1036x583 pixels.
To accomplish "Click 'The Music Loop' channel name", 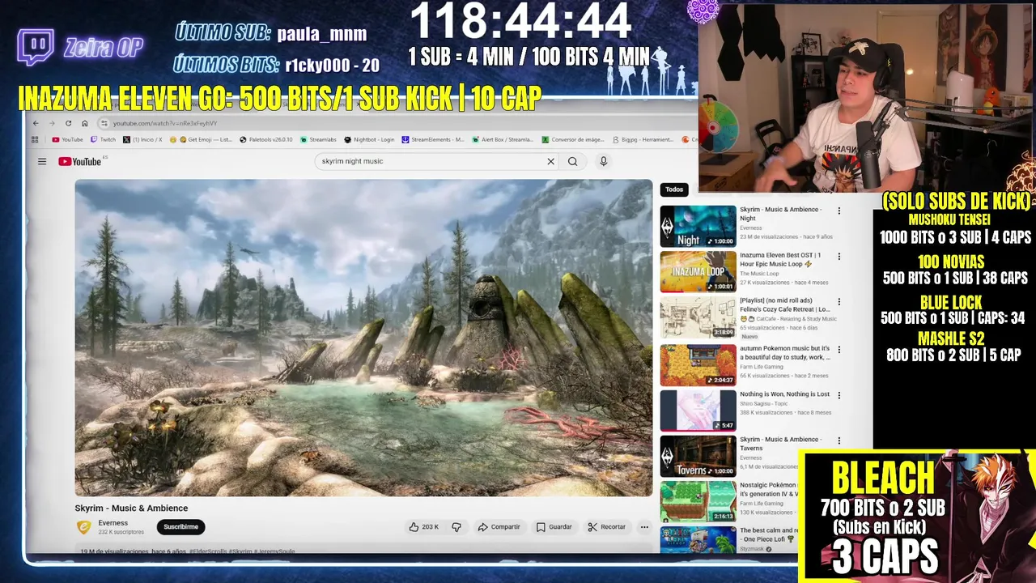I will click(759, 274).
